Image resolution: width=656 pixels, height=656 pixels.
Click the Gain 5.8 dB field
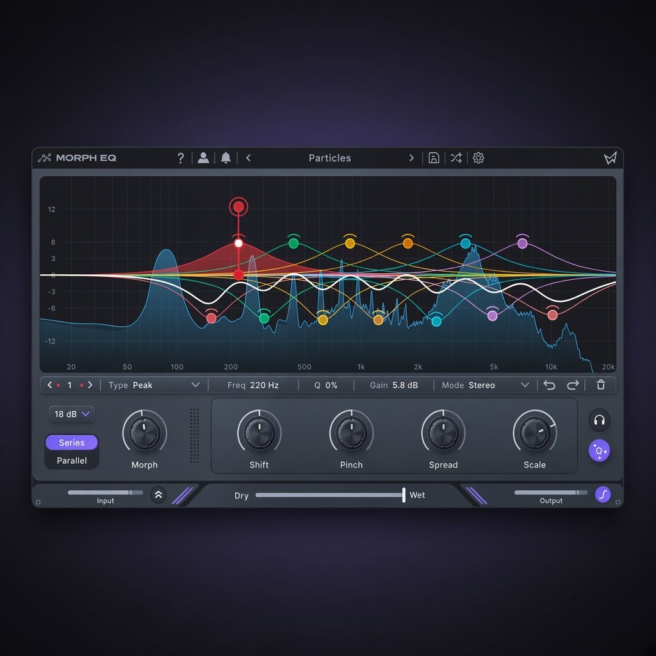tap(394, 385)
